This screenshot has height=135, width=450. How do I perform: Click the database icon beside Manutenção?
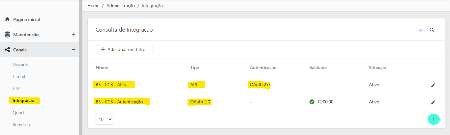click(x=7, y=35)
